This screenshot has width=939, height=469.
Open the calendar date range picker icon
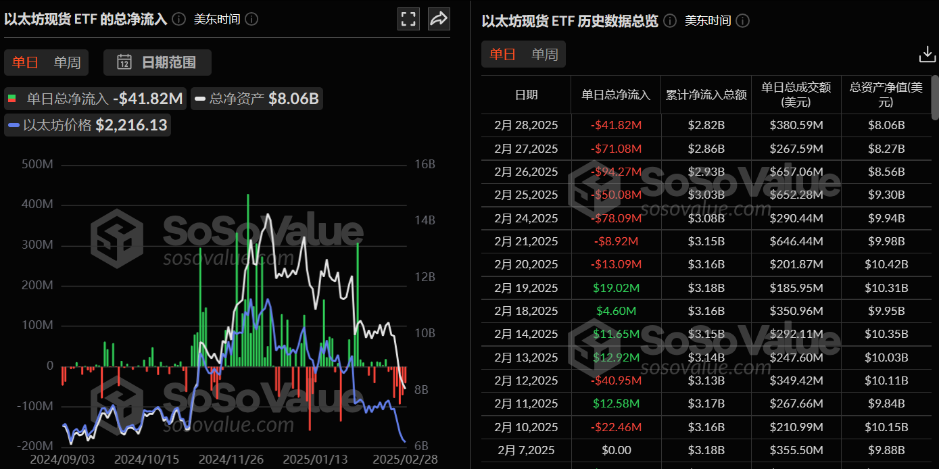point(124,62)
